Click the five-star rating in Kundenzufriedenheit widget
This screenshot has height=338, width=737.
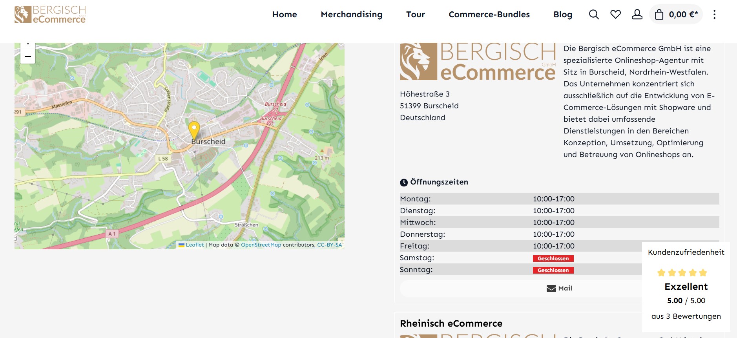click(x=682, y=273)
